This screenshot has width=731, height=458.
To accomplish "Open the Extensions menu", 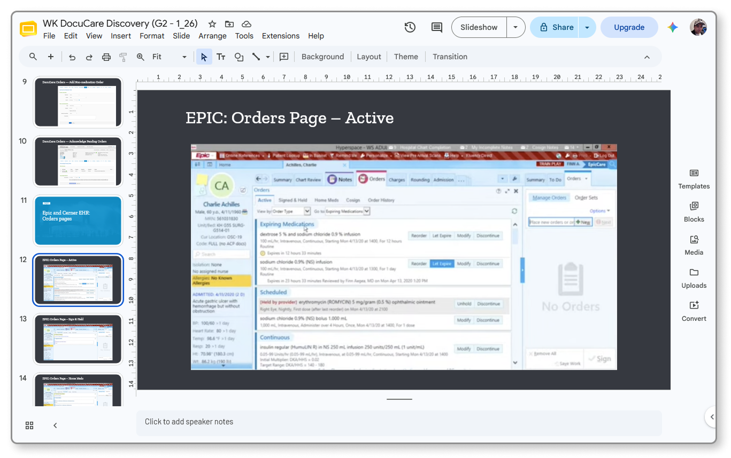I will 281,36.
